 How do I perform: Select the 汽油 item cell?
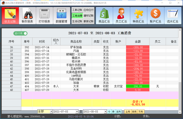(76, 51)
